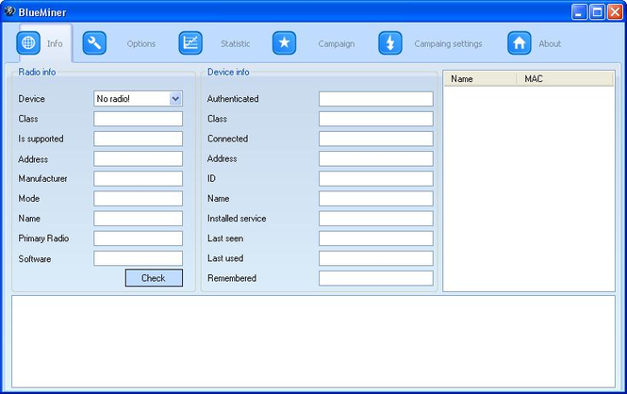Minimize the BlueMiner window
The height and width of the screenshot is (394, 627).
click(x=579, y=12)
